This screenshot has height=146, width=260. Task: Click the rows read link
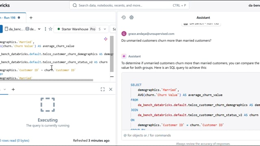tap(15, 141)
